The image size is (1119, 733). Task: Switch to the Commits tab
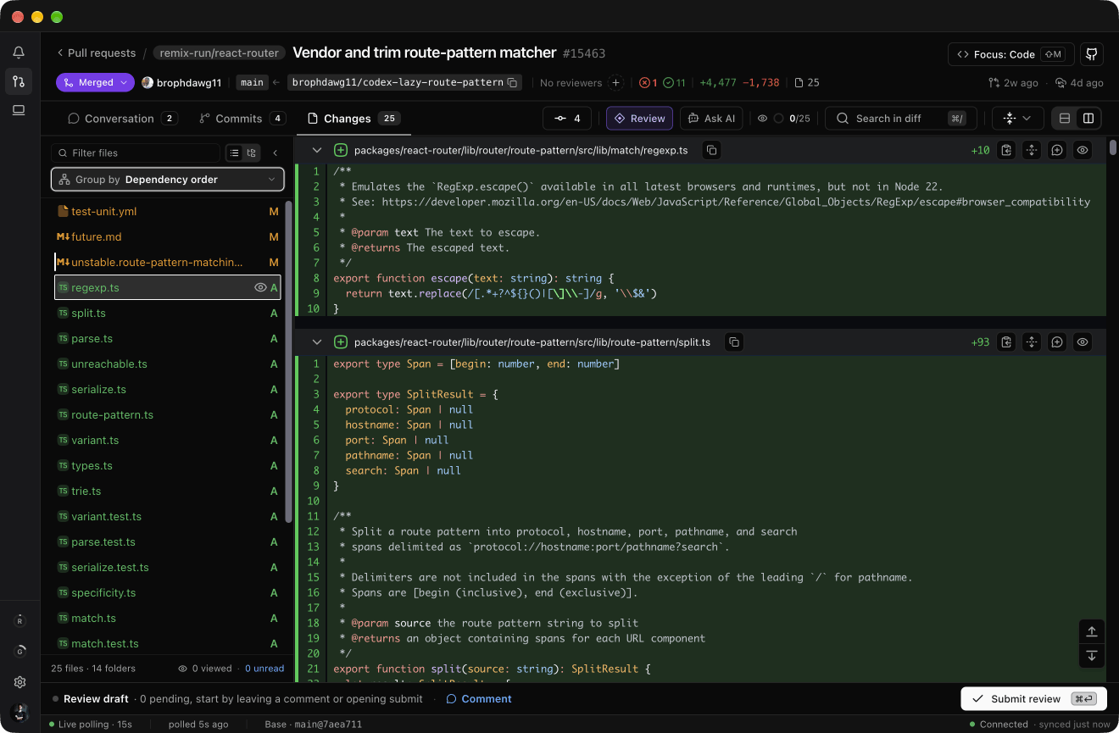tap(242, 119)
